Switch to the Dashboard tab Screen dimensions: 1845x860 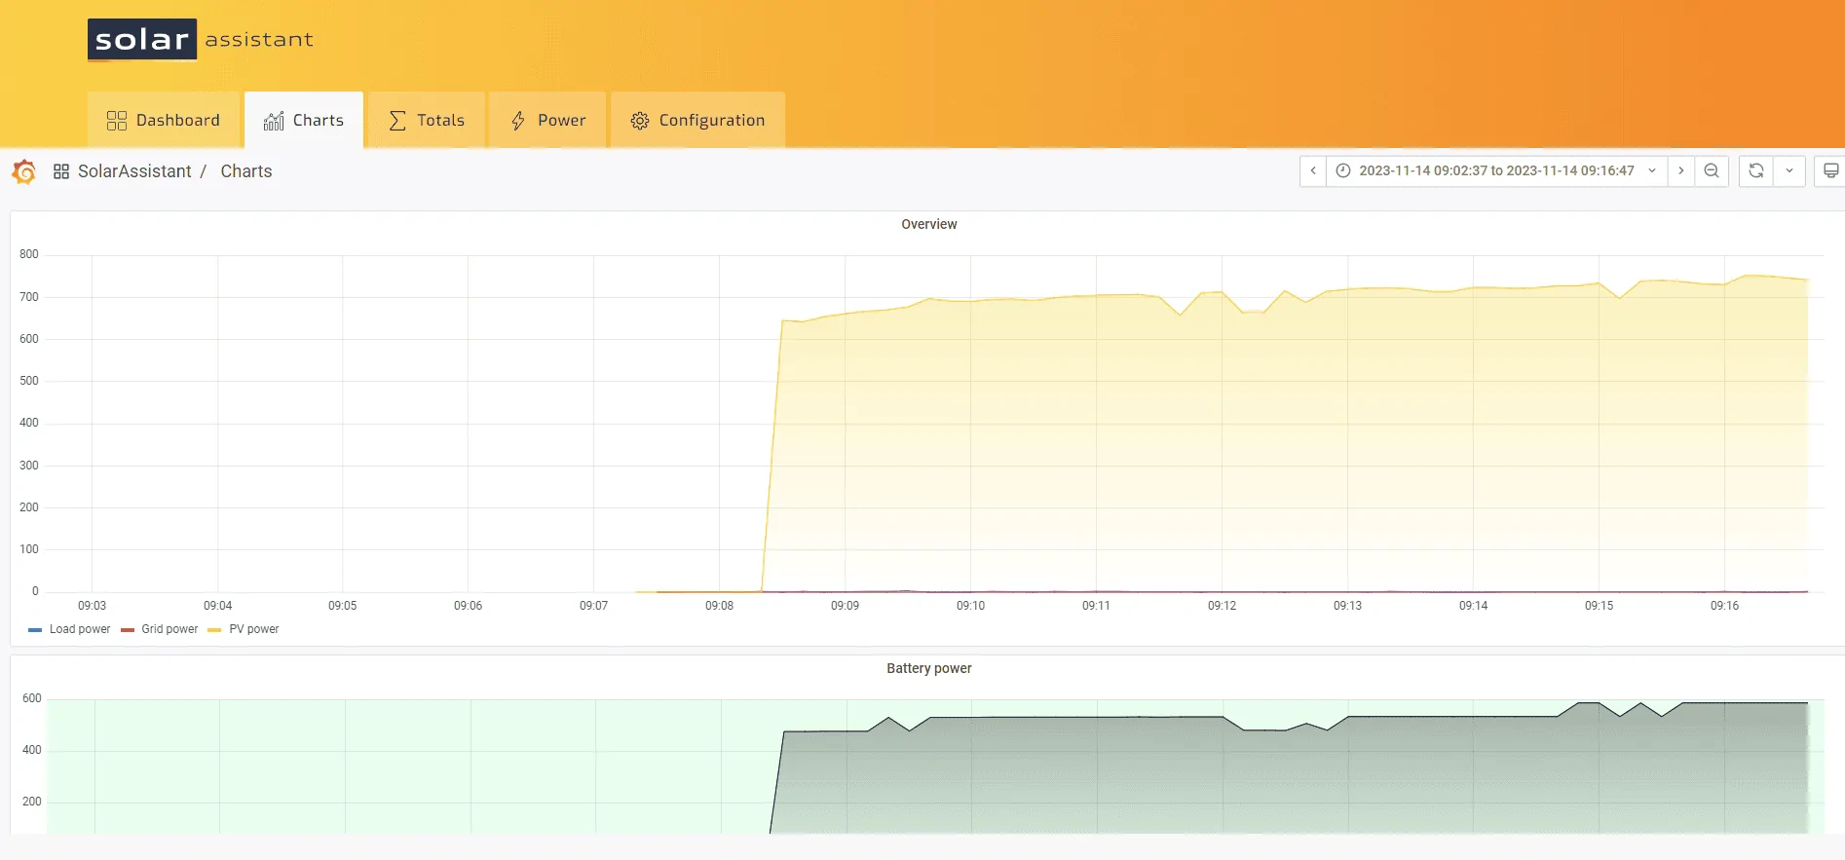(164, 120)
